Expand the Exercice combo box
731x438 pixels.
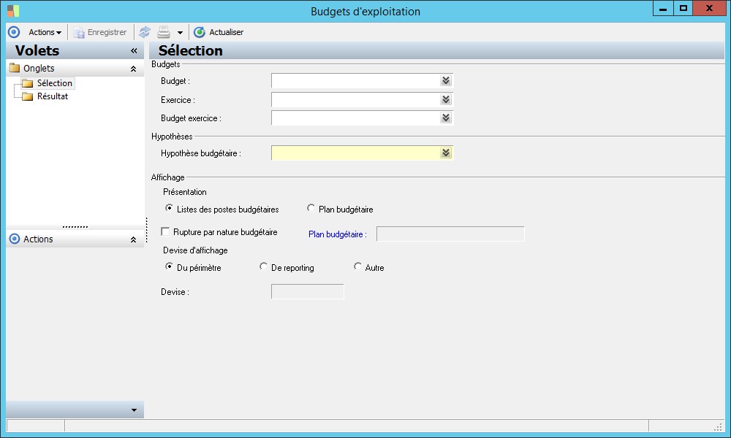445,99
